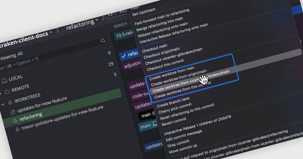Choose Create worktree from this commit

point(183,89)
